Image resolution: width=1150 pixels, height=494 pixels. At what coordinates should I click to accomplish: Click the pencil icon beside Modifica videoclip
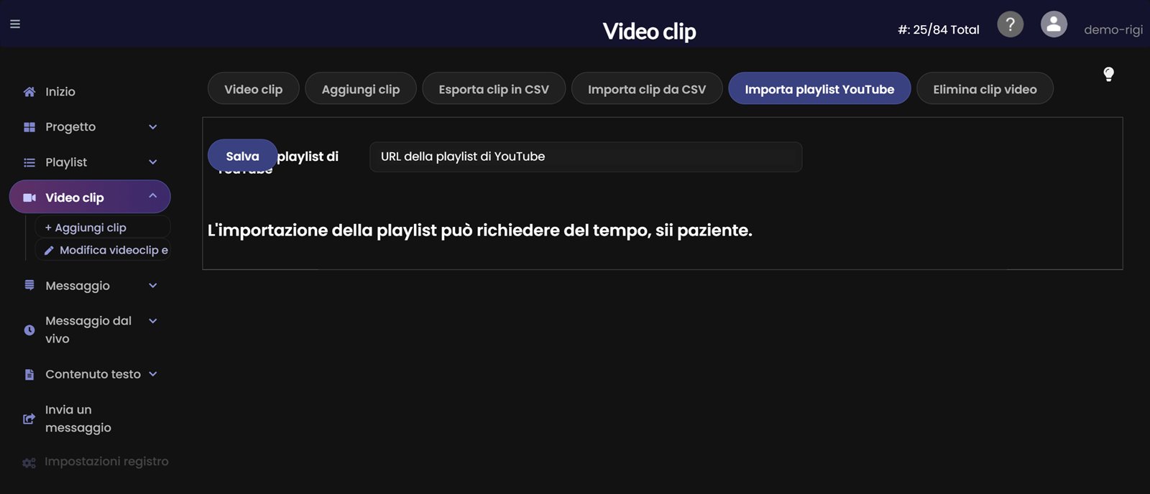click(x=49, y=251)
